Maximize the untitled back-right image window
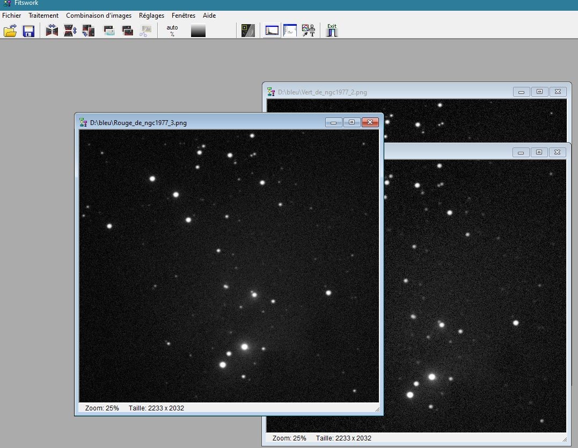The image size is (578, 448). [x=539, y=152]
